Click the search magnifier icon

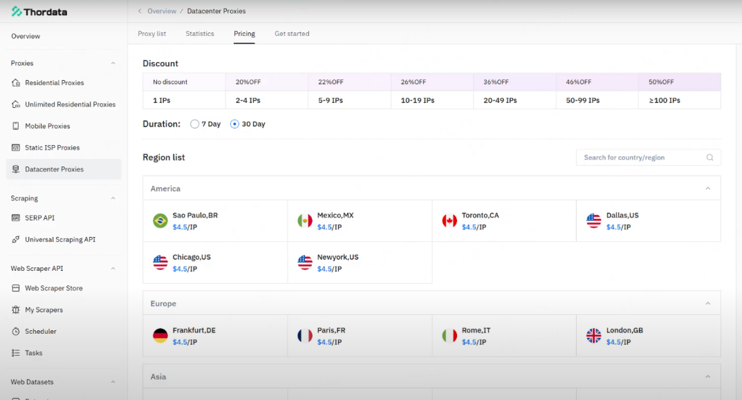709,158
